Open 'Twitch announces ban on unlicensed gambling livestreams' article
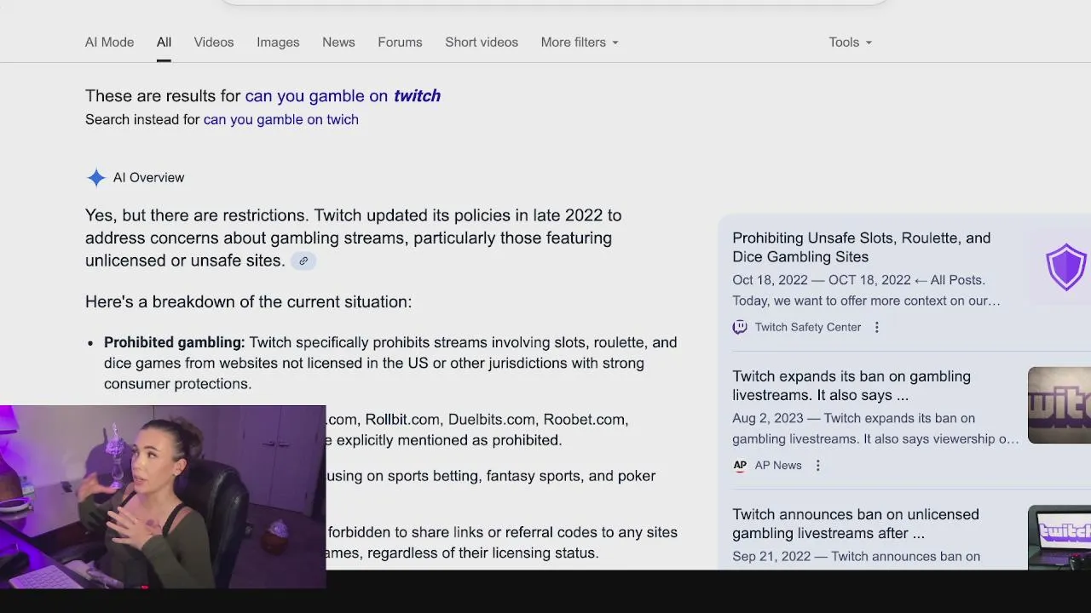Viewport: 1091px width, 613px height. [856, 524]
